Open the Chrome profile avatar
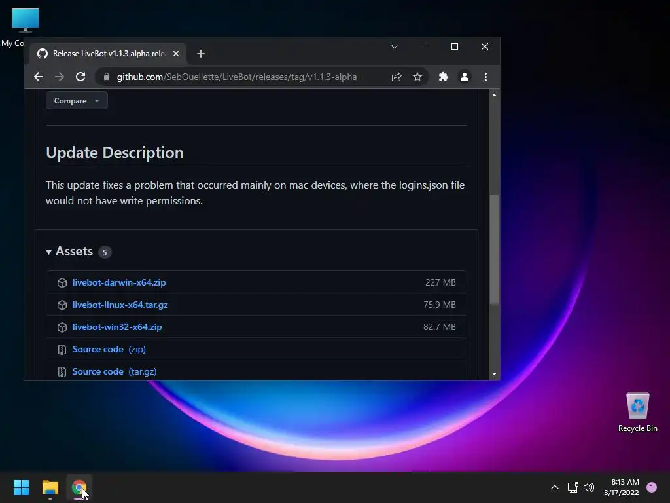The width and height of the screenshot is (670, 503). [x=465, y=77]
